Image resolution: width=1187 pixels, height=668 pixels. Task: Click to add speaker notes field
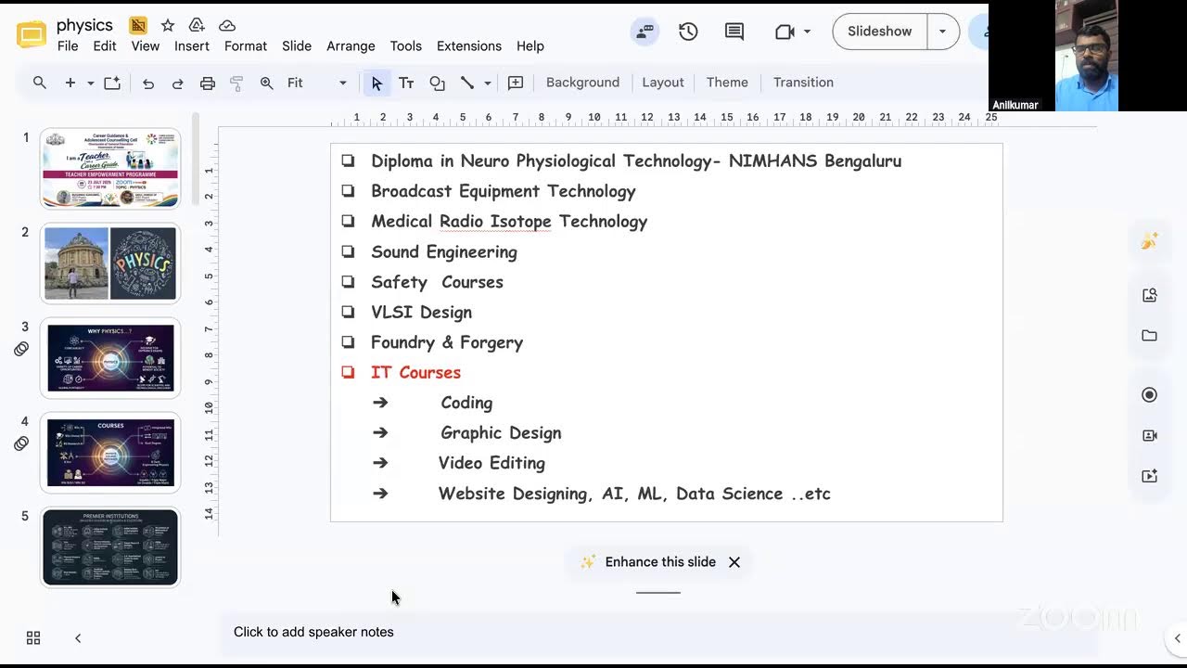658,632
